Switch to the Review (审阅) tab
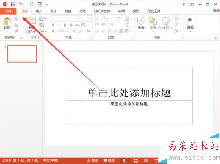The image size is (220, 164). 121,11
